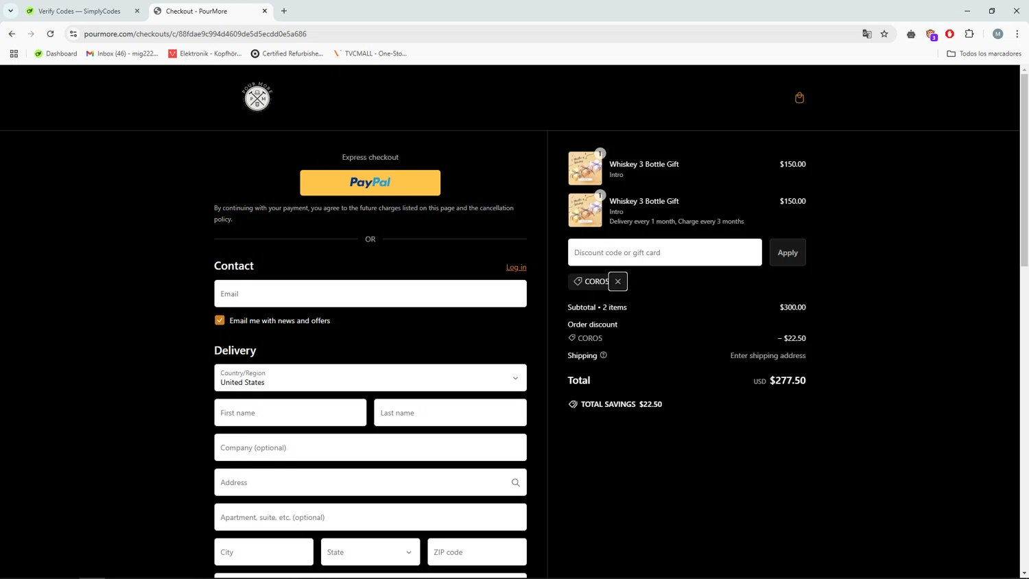Click the PourMore logo
The height and width of the screenshot is (579, 1029).
coord(257,97)
